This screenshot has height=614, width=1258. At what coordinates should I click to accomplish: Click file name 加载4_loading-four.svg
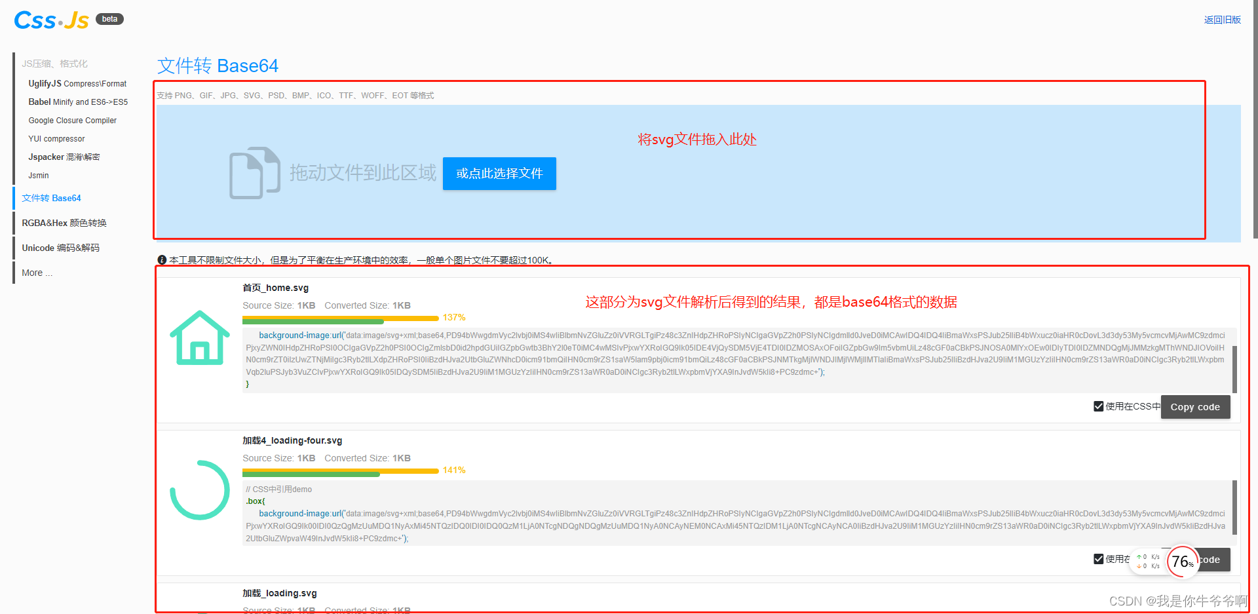click(x=292, y=440)
